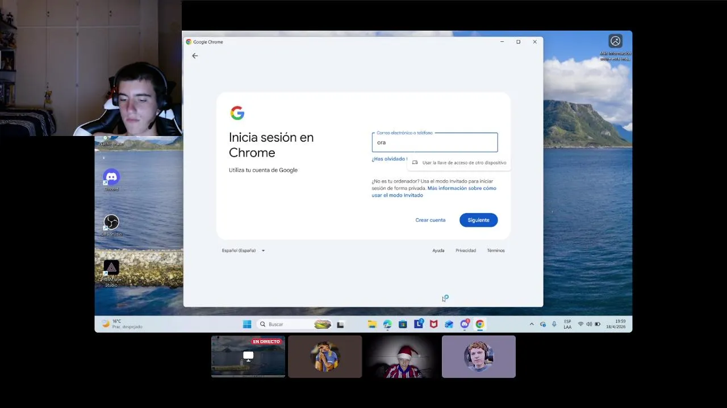The image size is (727, 408).
Task: Click the microphone tray icon
Action: [x=554, y=324]
